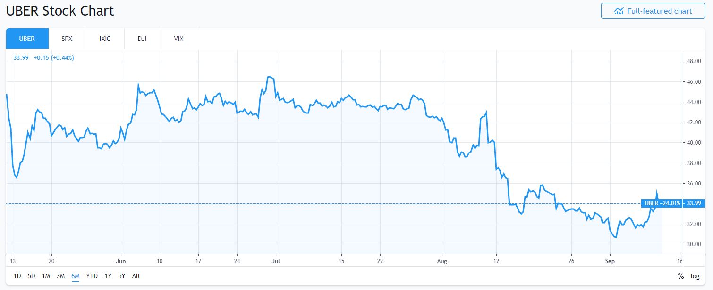Show the VIX tab

point(178,39)
